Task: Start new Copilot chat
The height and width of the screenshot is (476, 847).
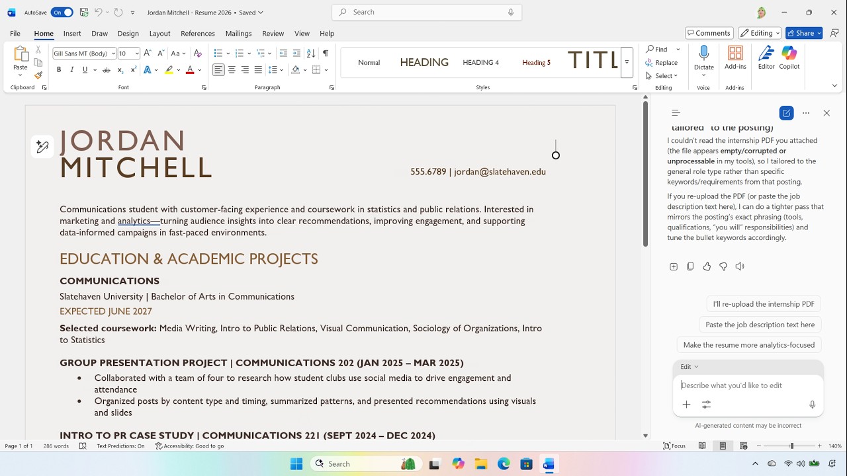Action: (x=786, y=113)
